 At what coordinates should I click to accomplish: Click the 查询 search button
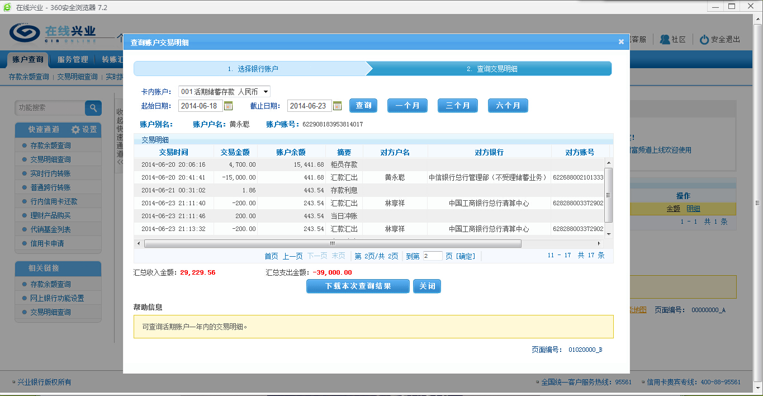[x=363, y=106]
